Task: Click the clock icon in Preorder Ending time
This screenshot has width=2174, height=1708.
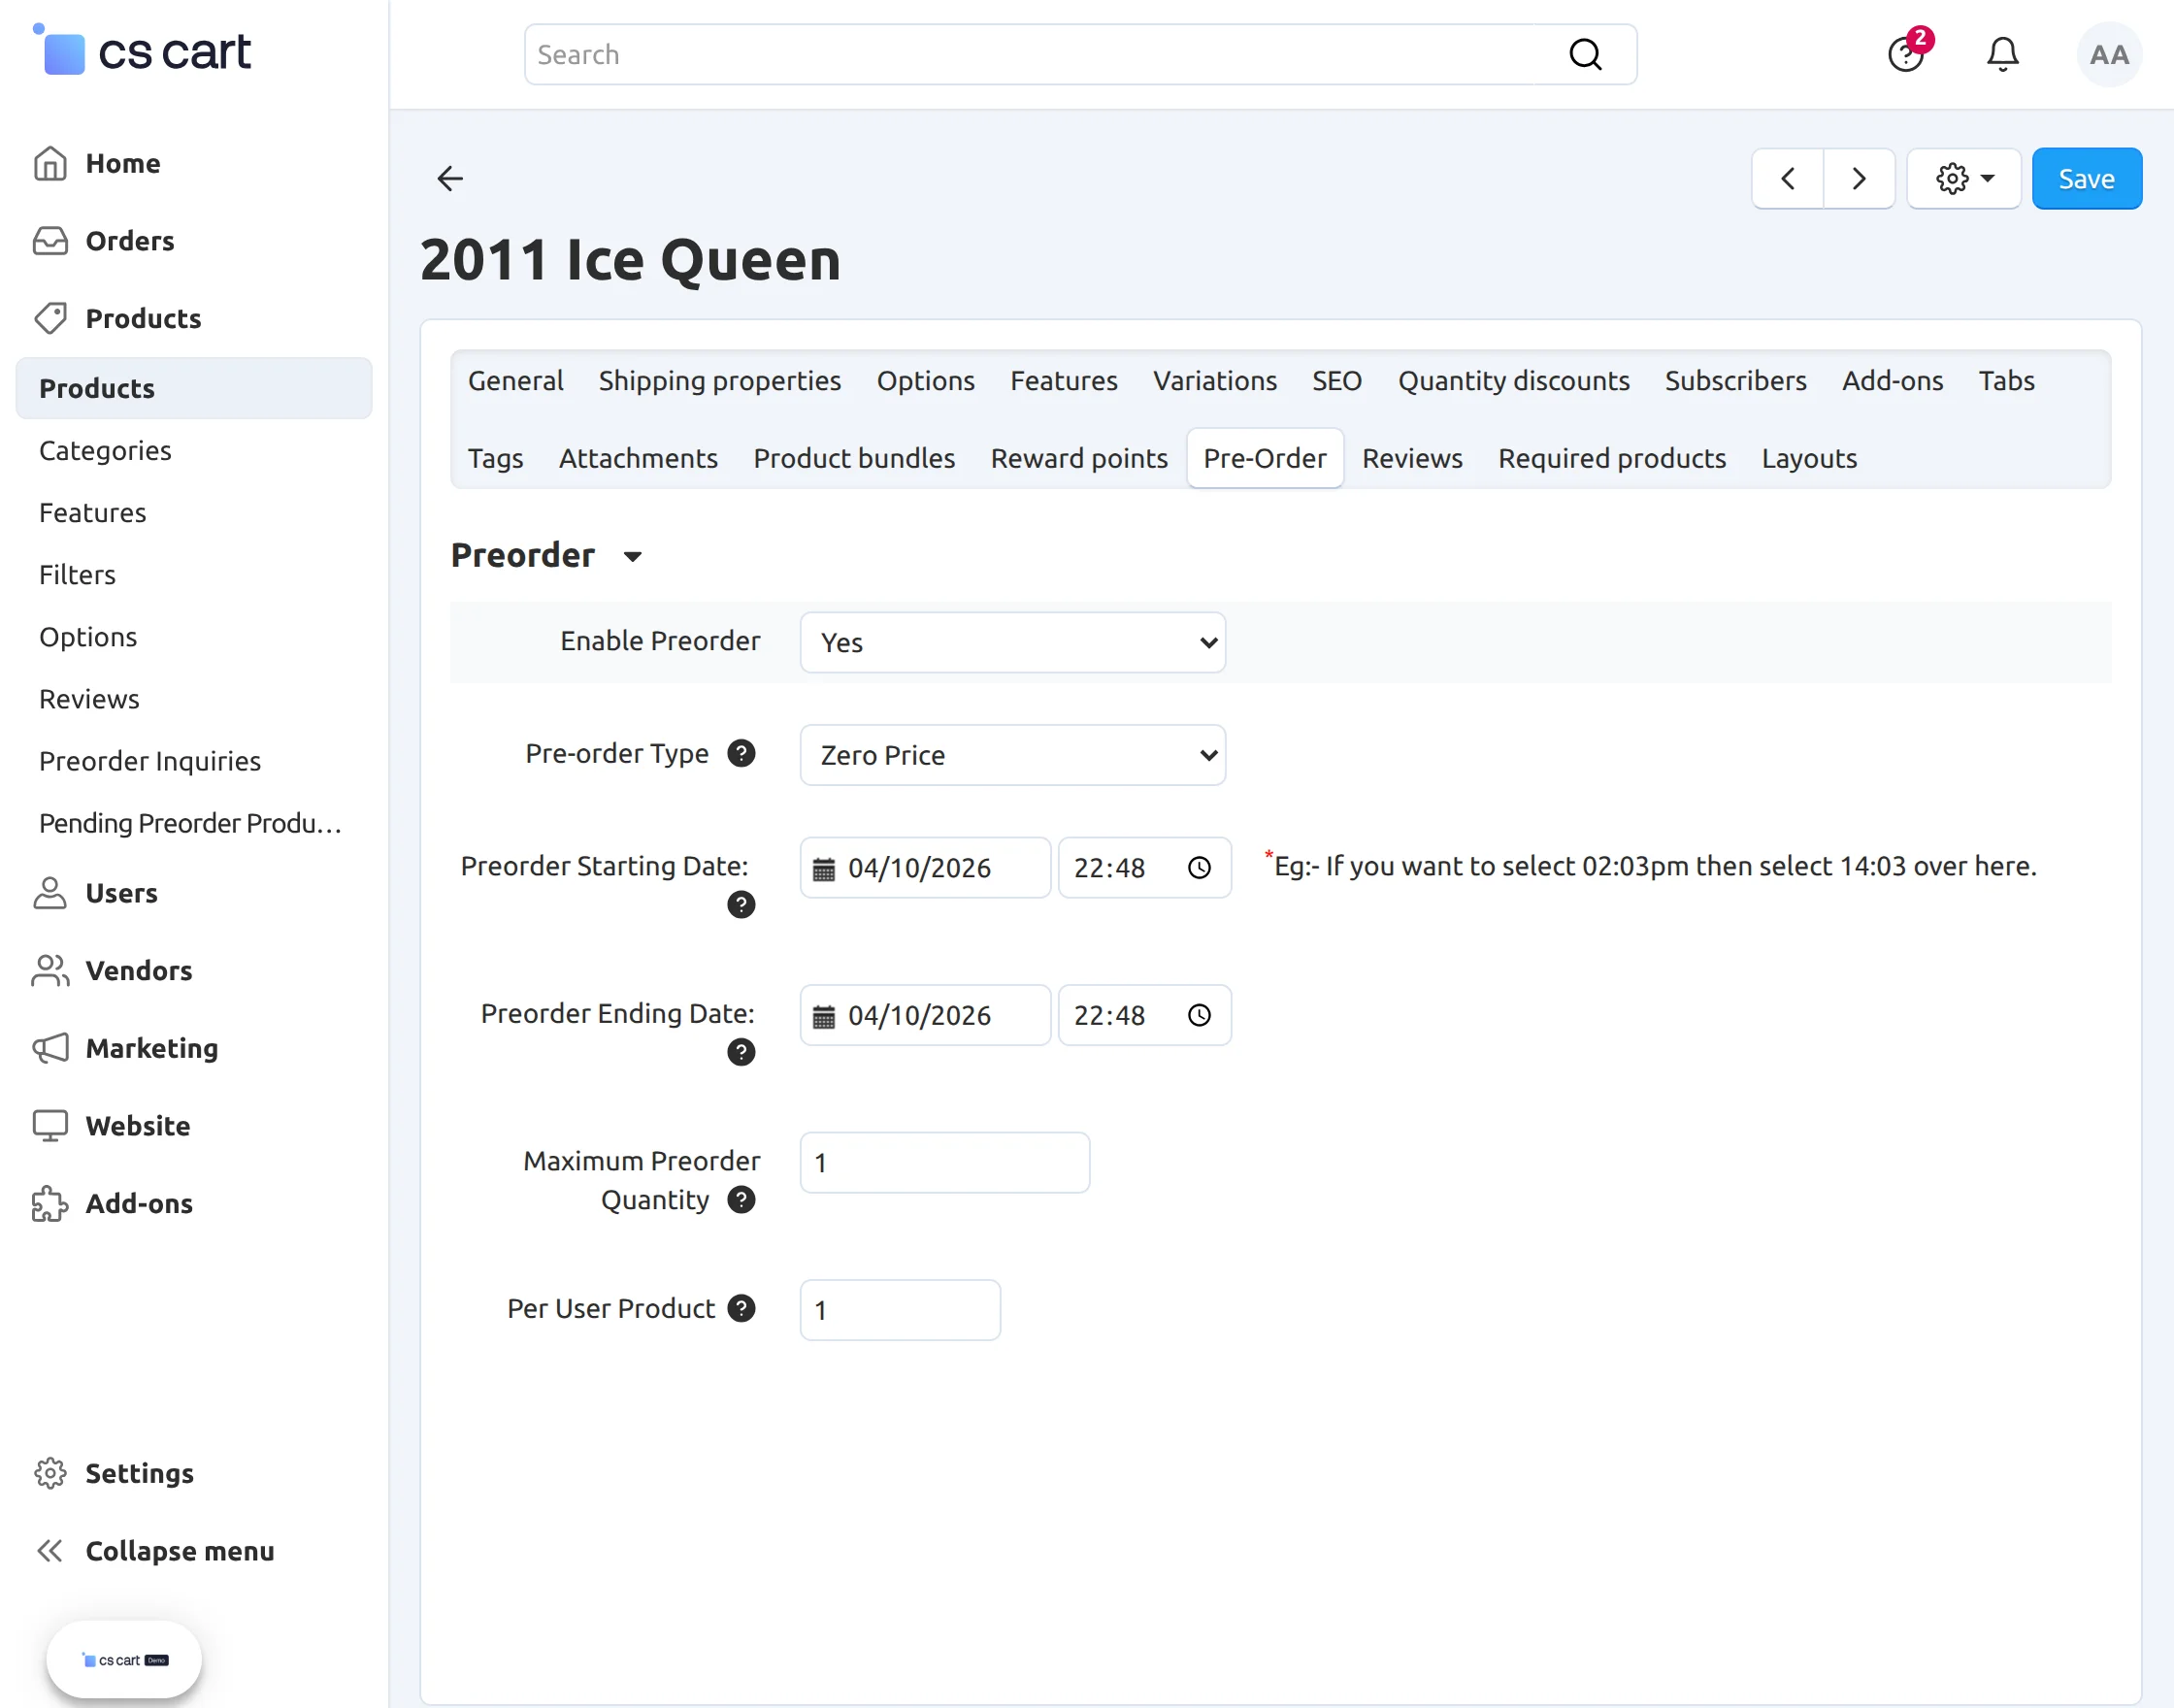Action: point(1199,1016)
